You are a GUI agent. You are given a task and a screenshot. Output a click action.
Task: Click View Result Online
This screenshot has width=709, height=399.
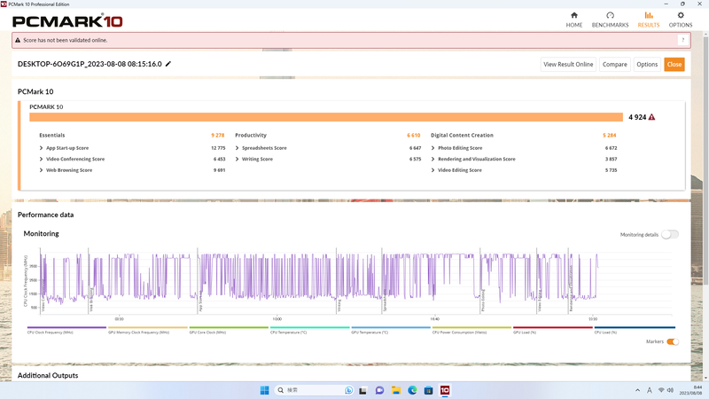coord(568,64)
